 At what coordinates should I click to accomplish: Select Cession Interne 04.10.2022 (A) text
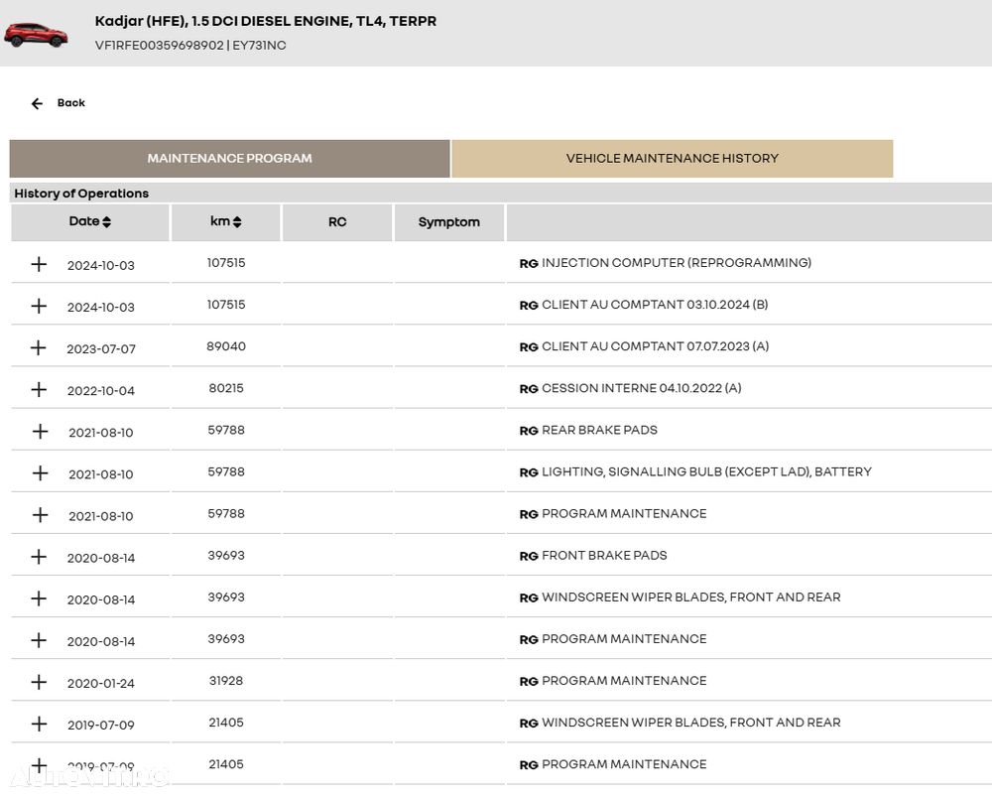[642, 388]
